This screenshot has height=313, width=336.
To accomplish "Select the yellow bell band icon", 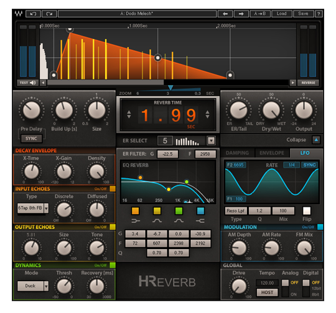I will click(157, 211).
